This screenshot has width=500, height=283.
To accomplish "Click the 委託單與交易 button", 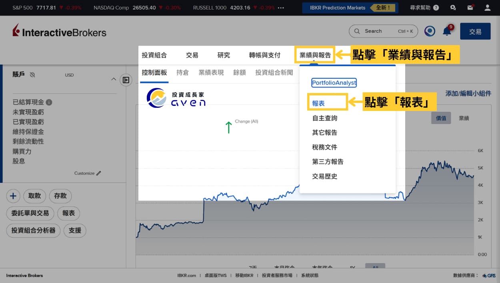I will tap(30, 213).
